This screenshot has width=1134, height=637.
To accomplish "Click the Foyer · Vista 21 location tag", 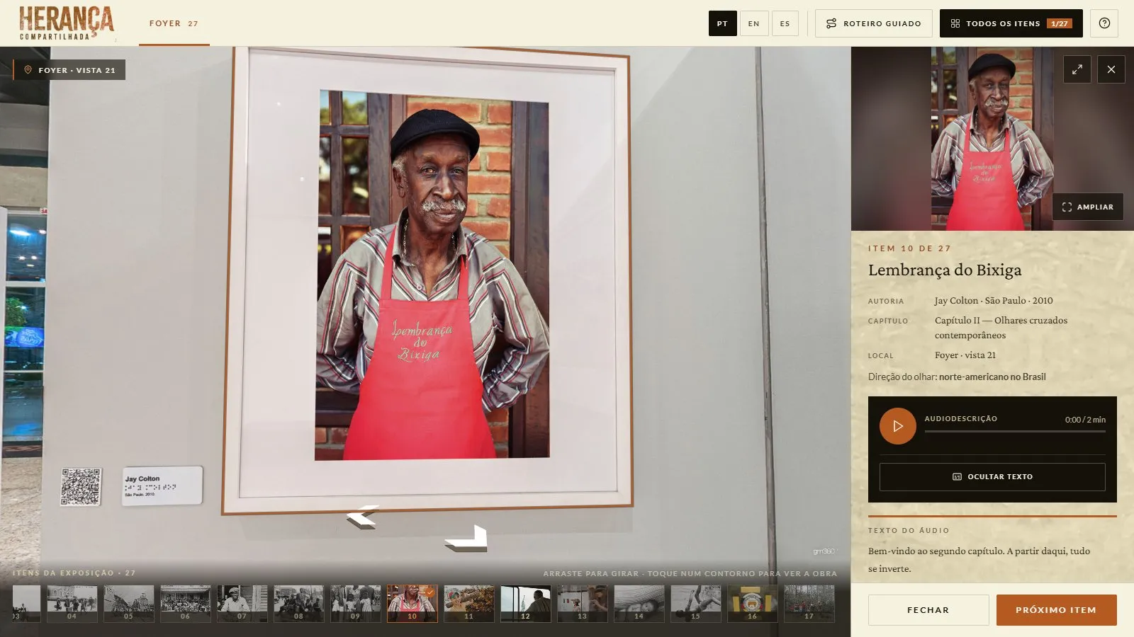I will [x=69, y=70].
